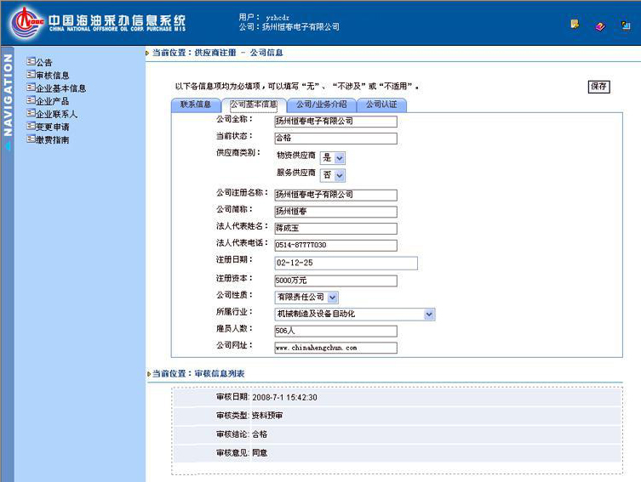641x482 pixels.
Task: Open the 公司性质 dropdown
Action: pos(306,298)
